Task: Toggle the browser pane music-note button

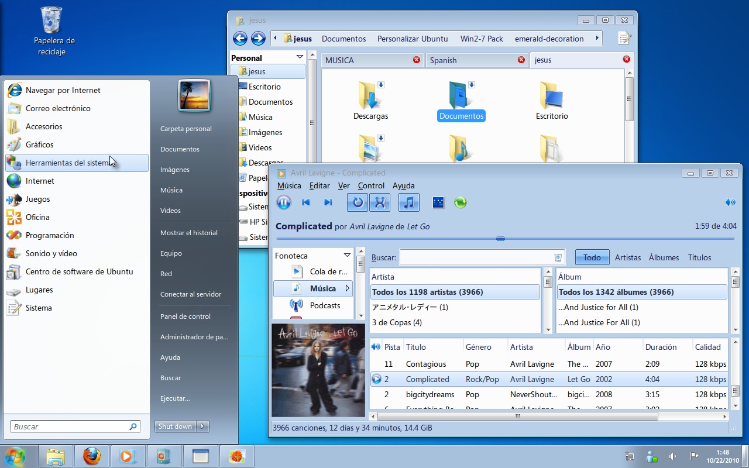Action: (409, 202)
